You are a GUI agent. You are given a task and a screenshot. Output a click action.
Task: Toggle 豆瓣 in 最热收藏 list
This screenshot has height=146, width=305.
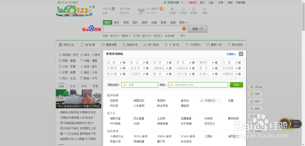[x=231, y=101]
